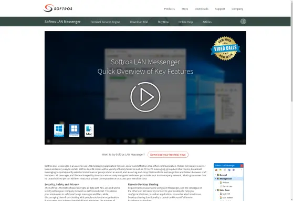Click the Mac compatibility badge
This screenshot has width=293, height=201.
tap(89, 130)
